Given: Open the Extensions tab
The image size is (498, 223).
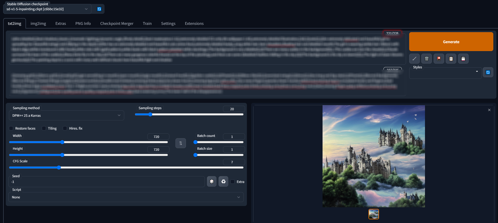Looking at the screenshot, I should pyautogui.click(x=194, y=23).
